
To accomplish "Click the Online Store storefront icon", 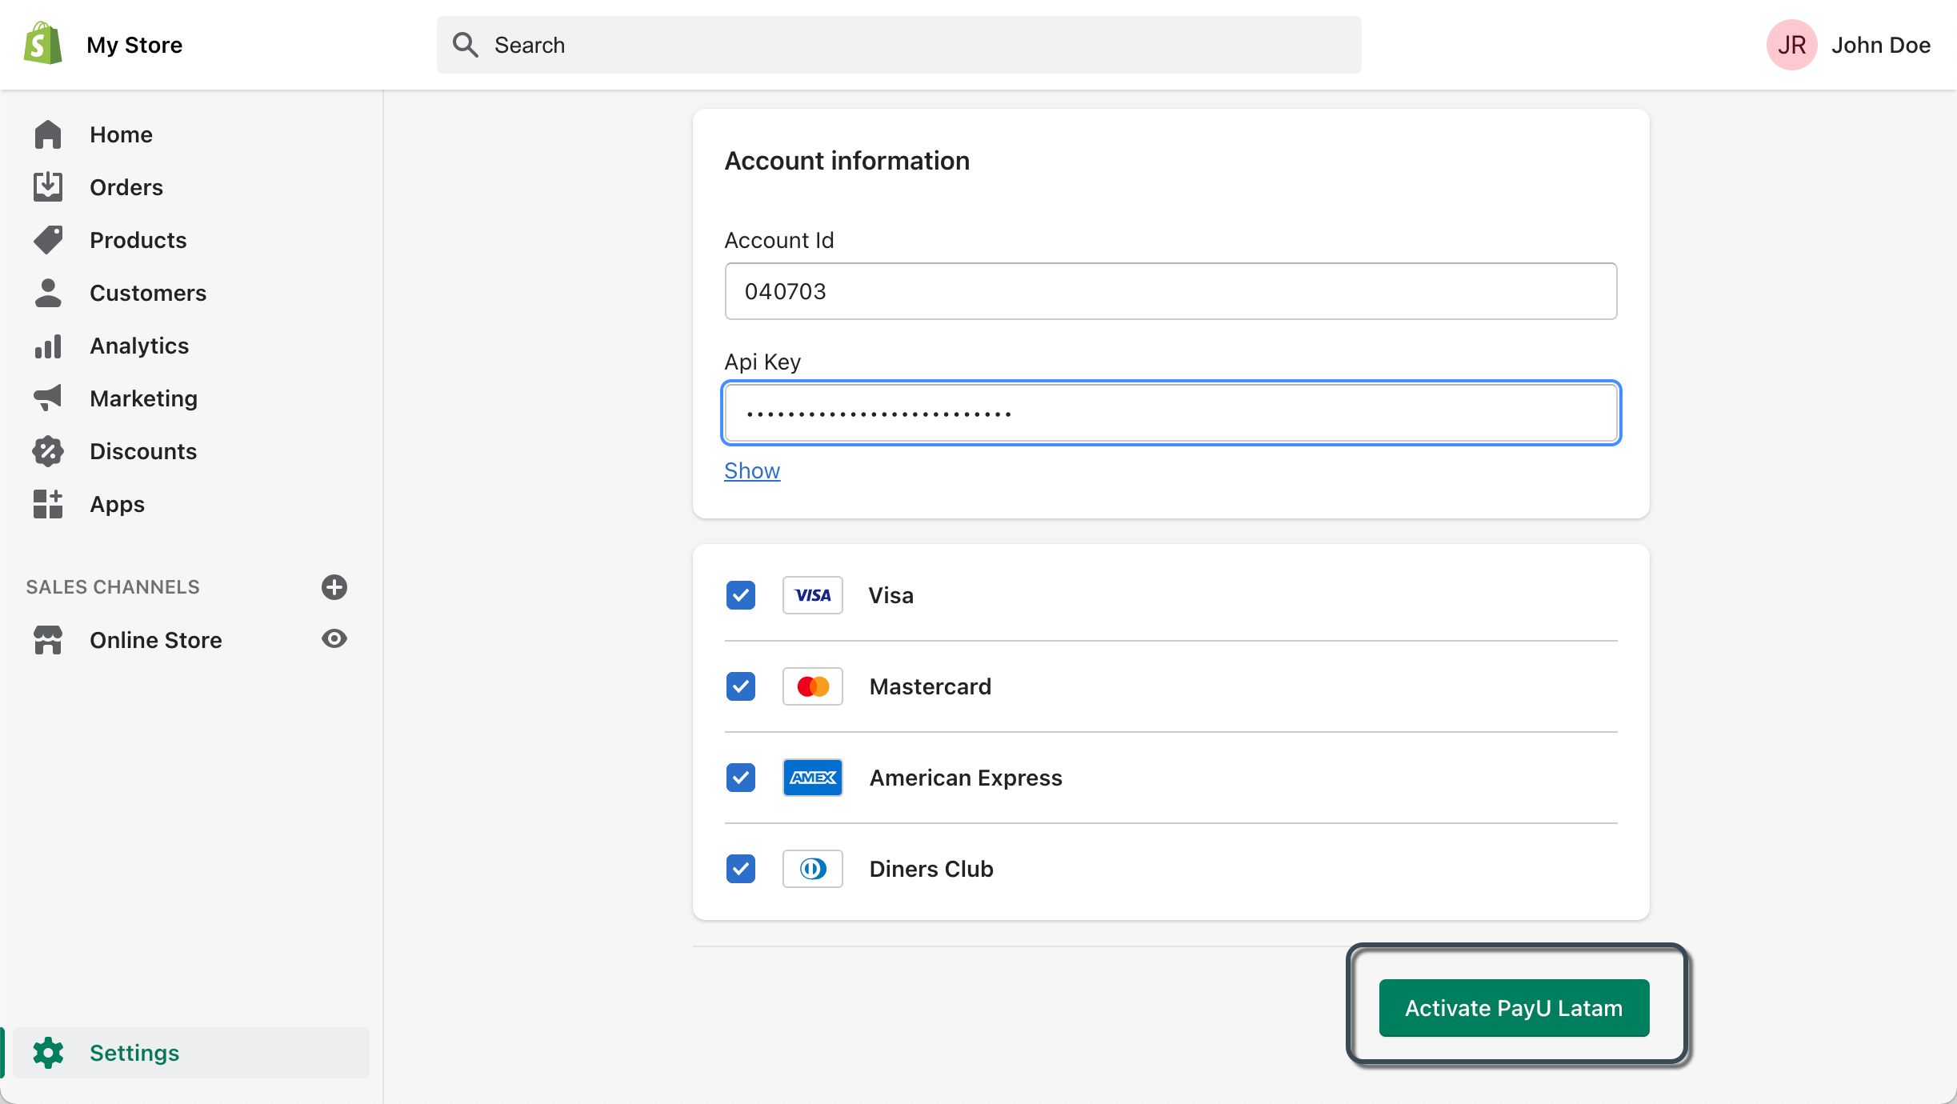I will coord(48,640).
